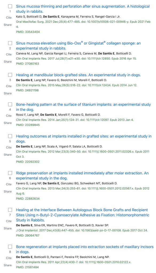Share the second search result

coord(8,62)
